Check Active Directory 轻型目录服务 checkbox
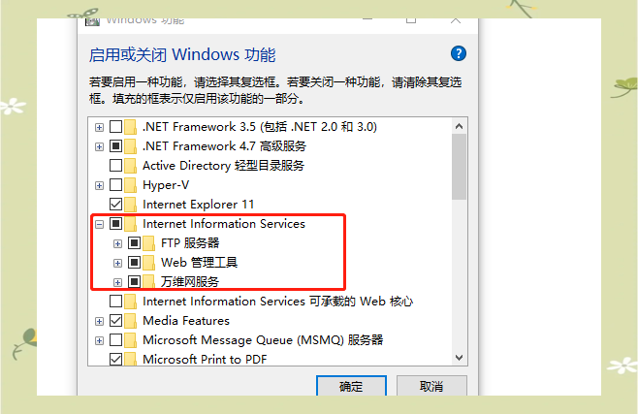The width and height of the screenshot is (638, 414). pyautogui.click(x=116, y=166)
